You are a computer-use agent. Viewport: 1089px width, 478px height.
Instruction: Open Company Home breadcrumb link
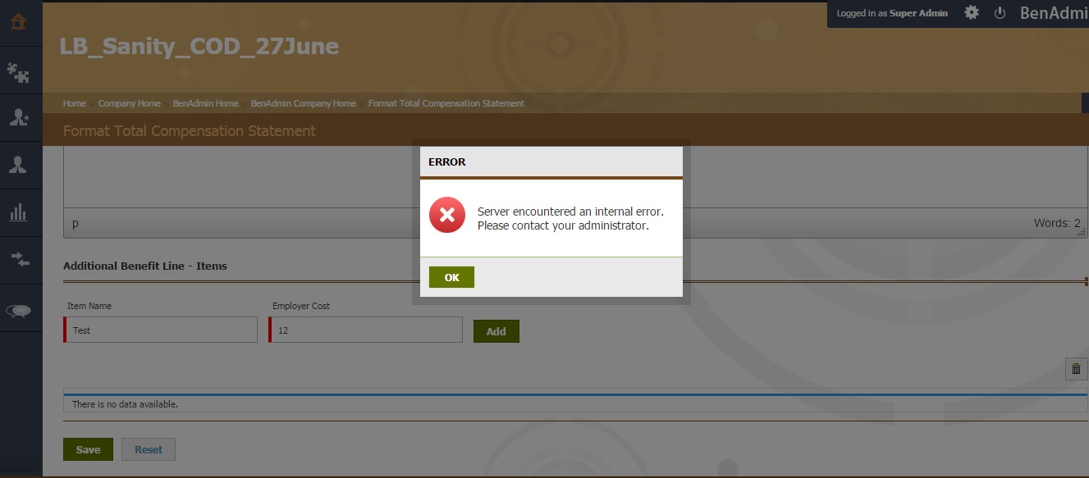tap(129, 103)
